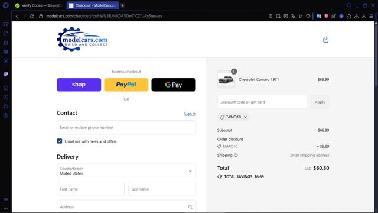View site security lock info
The image size is (378, 213).
pos(41,16)
